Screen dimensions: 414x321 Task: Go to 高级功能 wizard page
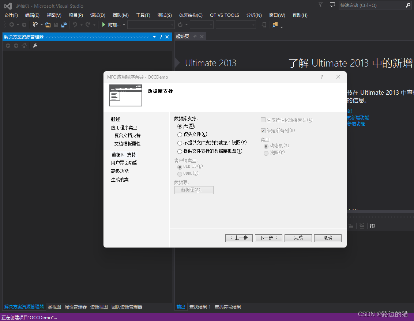120,171
